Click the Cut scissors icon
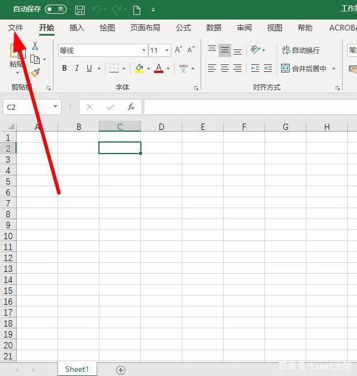 (x=35, y=46)
